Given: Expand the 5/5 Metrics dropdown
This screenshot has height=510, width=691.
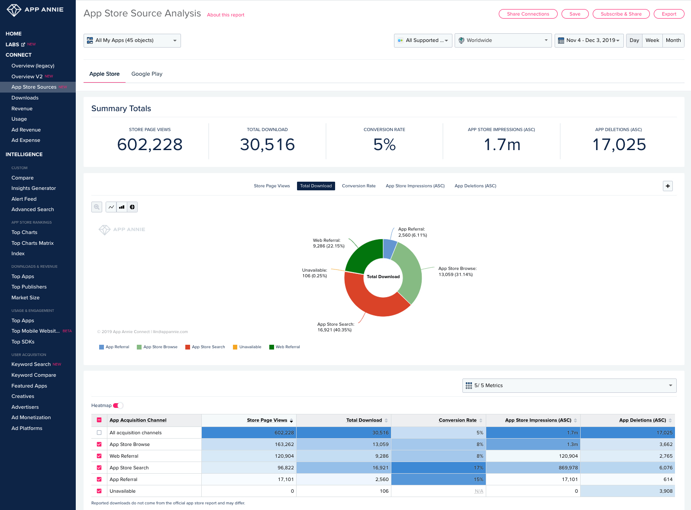Looking at the screenshot, I should point(569,385).
